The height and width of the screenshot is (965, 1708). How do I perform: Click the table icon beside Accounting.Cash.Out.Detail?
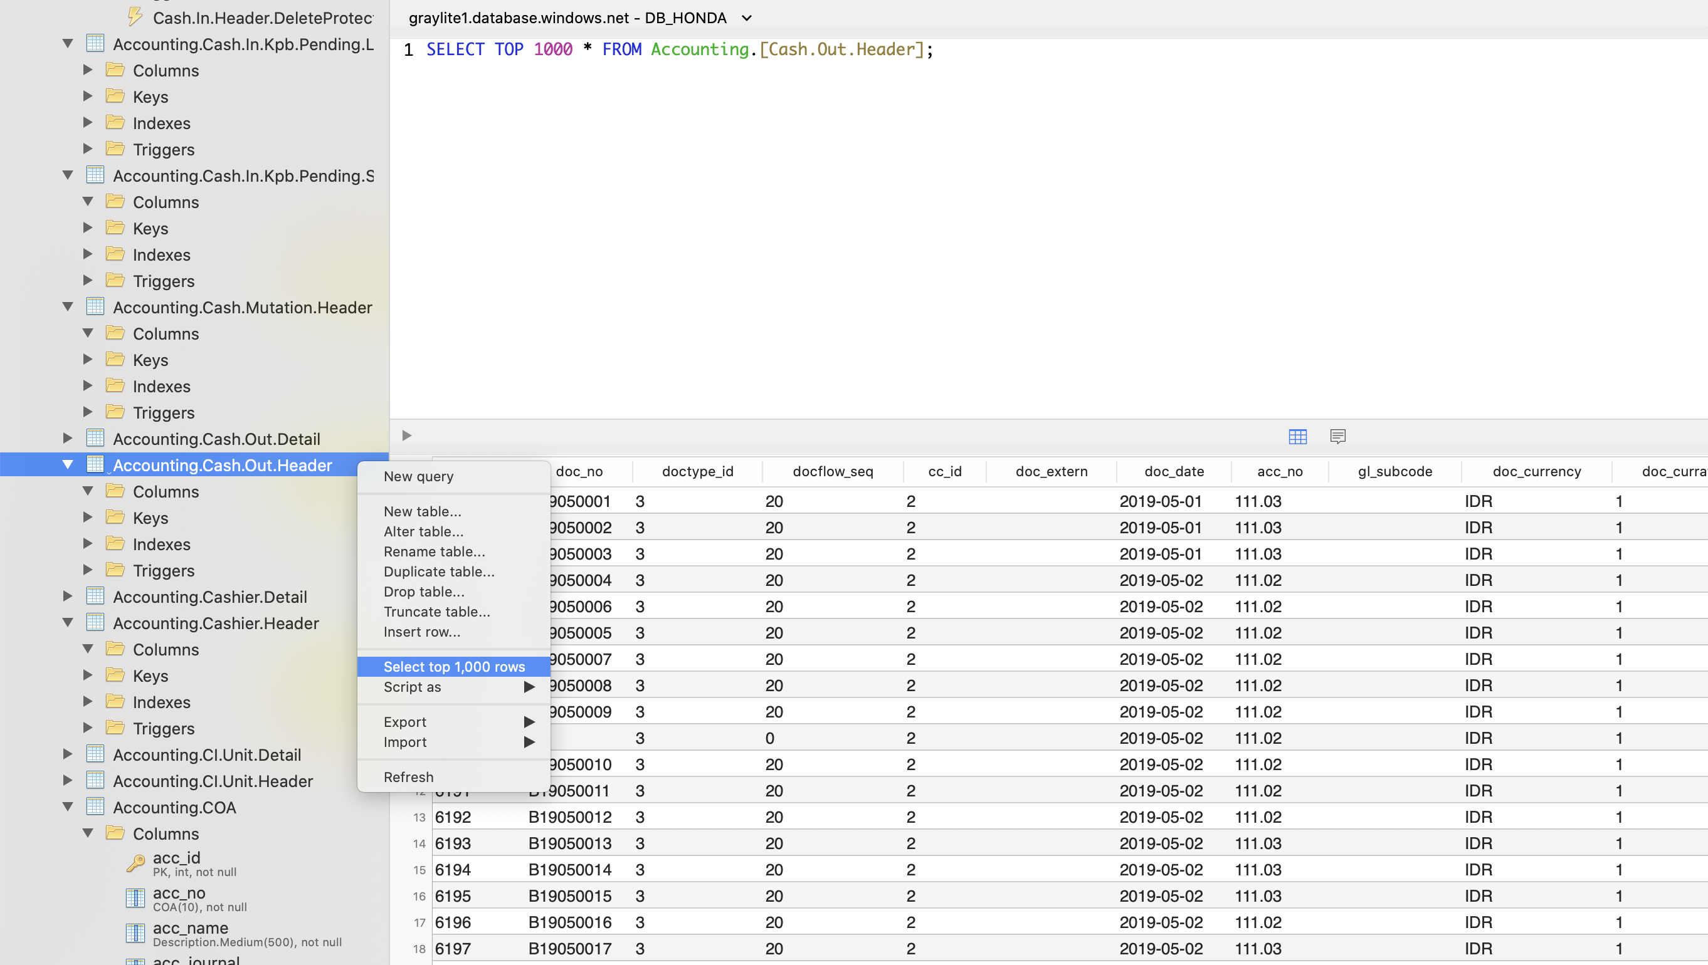coord(95,438)
